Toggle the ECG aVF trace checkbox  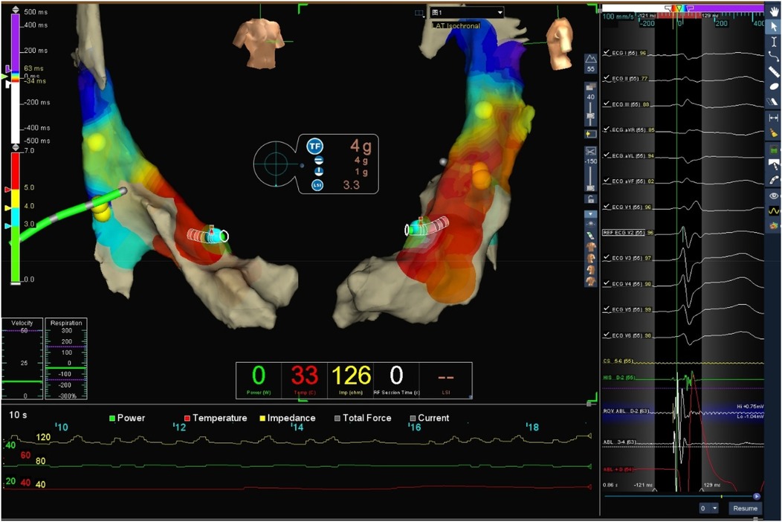coord(607,181)
